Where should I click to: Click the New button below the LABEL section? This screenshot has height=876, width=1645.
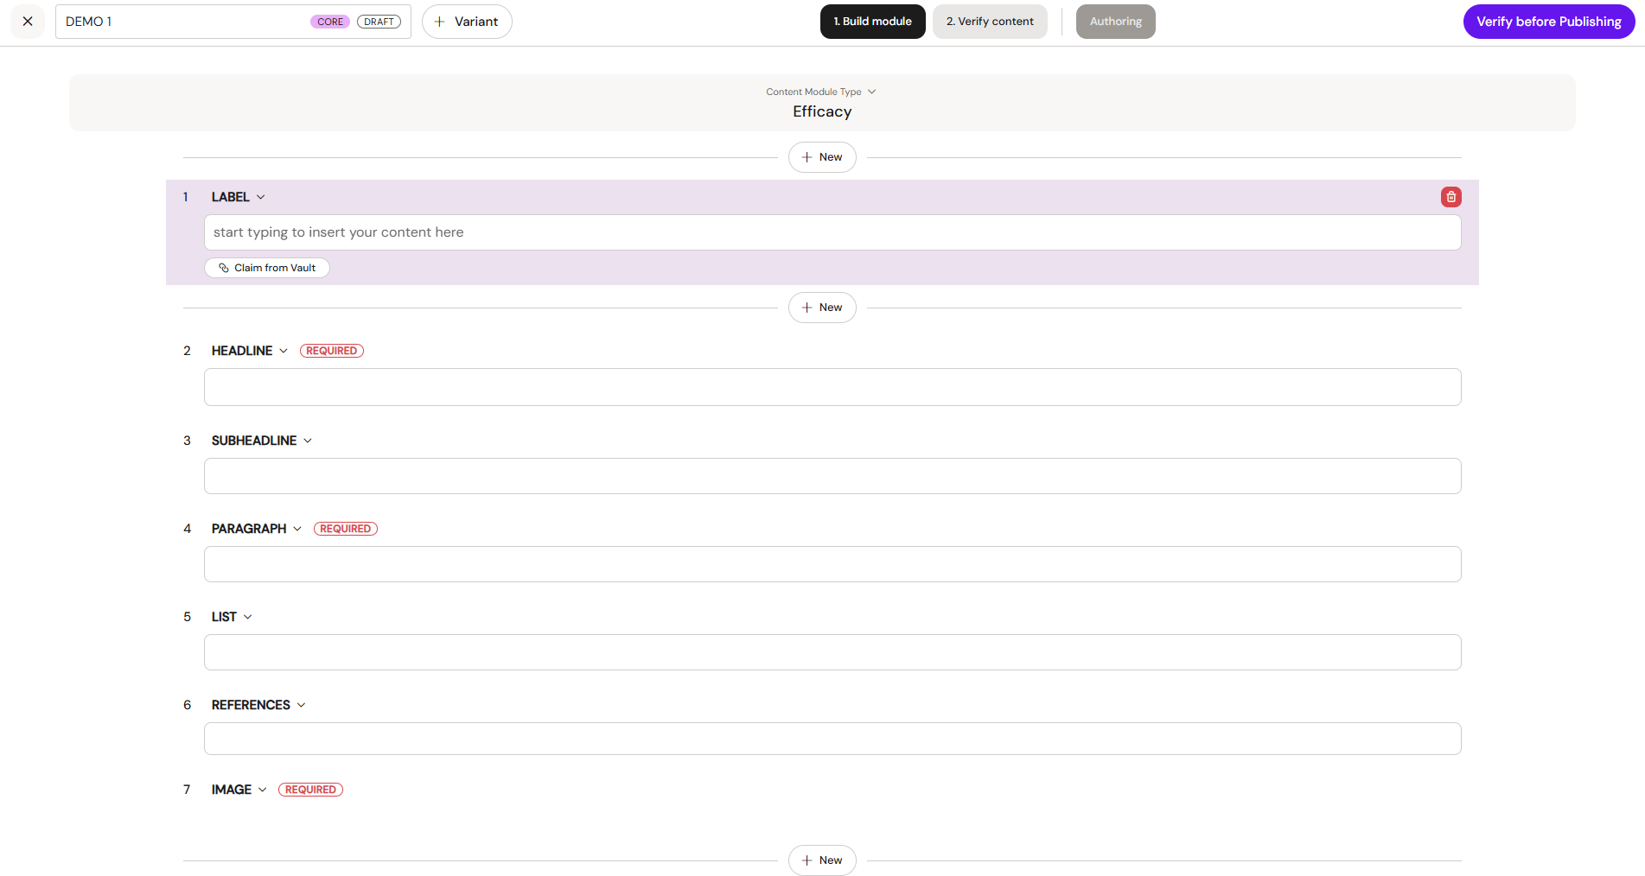click(x=822, y=308)
